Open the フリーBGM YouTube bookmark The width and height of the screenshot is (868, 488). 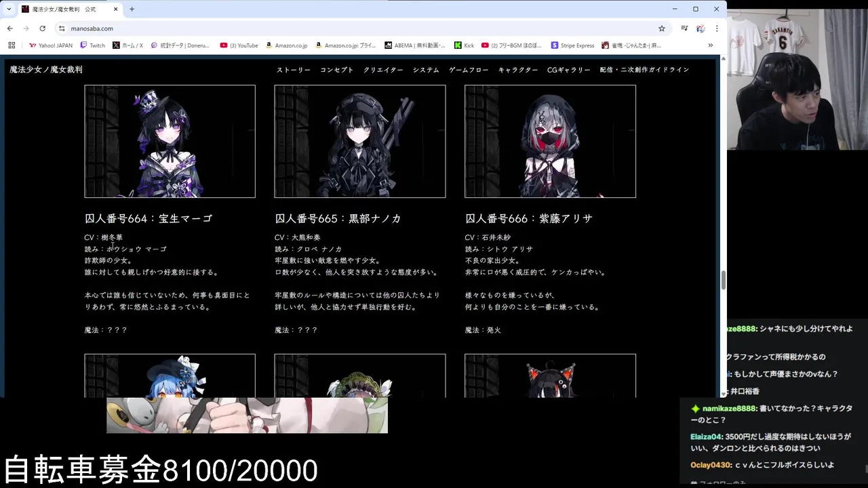(512, 45)
